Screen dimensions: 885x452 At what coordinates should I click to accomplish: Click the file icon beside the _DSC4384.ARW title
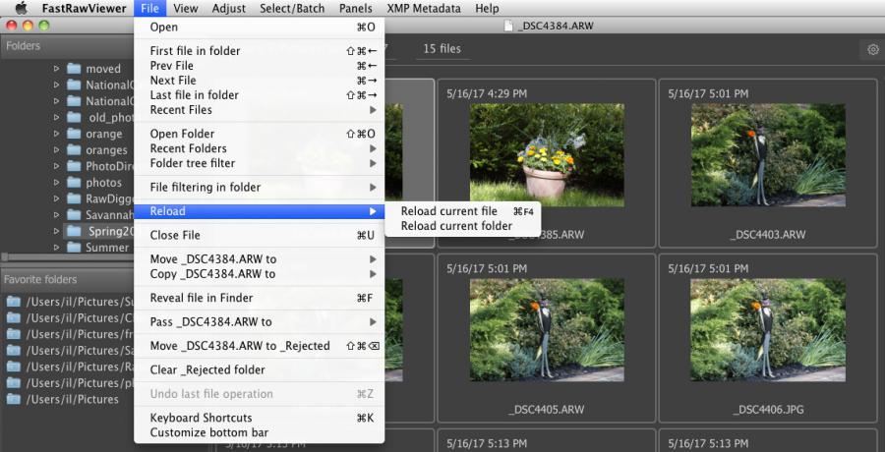click(507, 25)
